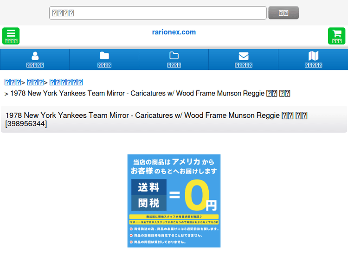Open the envelope contact icon
The image size is (348, 261).
[x=244, y=56]
